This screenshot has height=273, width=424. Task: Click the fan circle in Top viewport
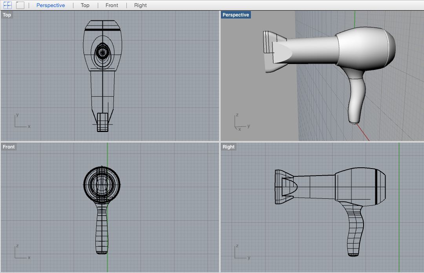pyautogui.click(x=102, y=52)
